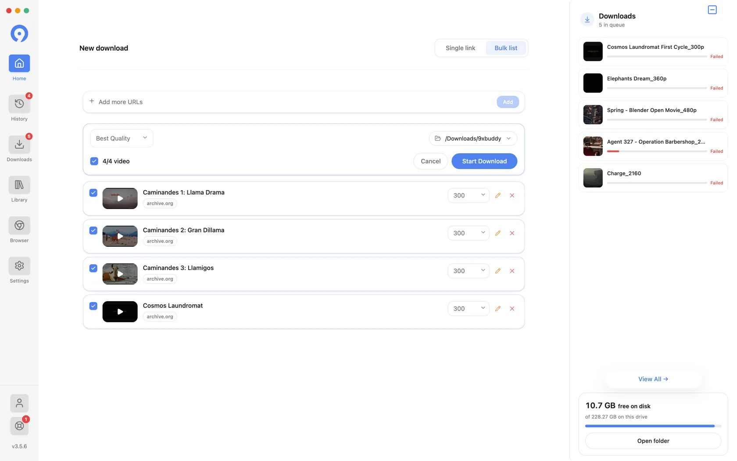Toggle the 4/4 video select-all checkbox
Image resolution: width=737 pixels, height=461 pixels.
[x=94, y=161]
